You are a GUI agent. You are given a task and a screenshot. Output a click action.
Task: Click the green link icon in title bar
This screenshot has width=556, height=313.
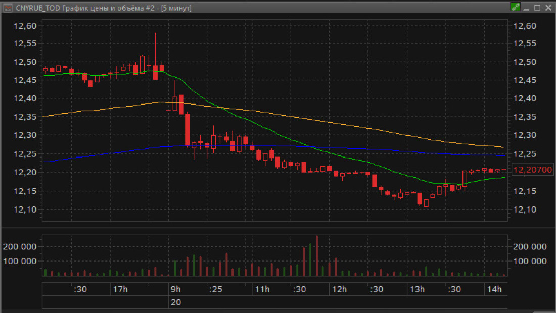point(515,7)
